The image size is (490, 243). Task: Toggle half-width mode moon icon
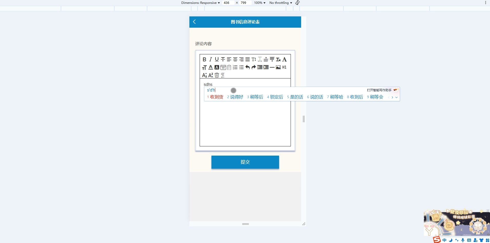[x=451, y=240]
